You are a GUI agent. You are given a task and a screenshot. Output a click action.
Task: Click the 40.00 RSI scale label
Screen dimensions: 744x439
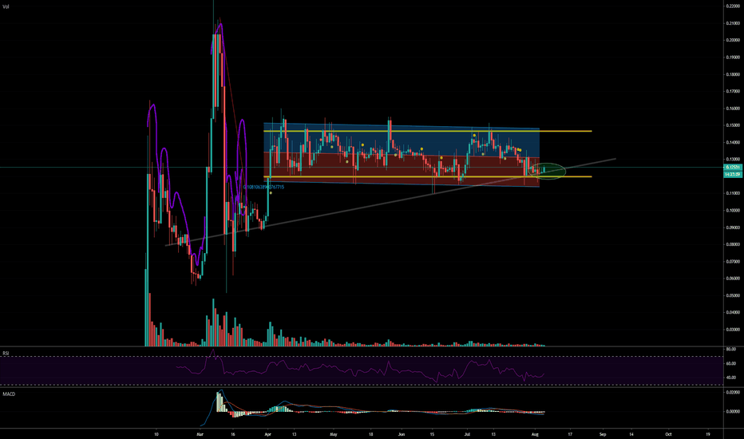point(731,378)
